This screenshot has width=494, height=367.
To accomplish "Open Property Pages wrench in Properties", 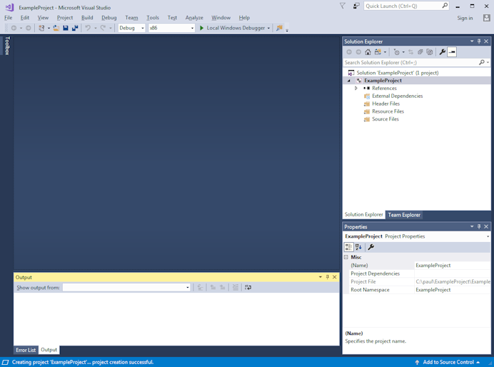I will (x=371, y=247).
